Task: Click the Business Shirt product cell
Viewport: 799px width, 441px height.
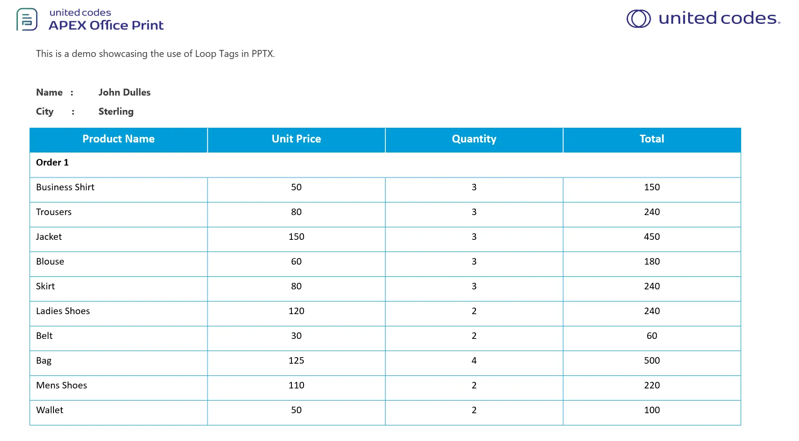Action: coord(119,189)
